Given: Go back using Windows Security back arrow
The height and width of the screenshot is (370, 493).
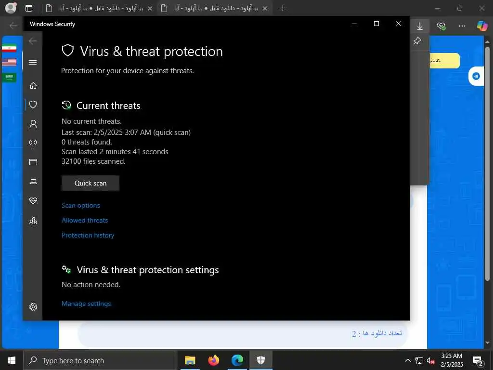Looking at the screenshot, I should point(33,41).
